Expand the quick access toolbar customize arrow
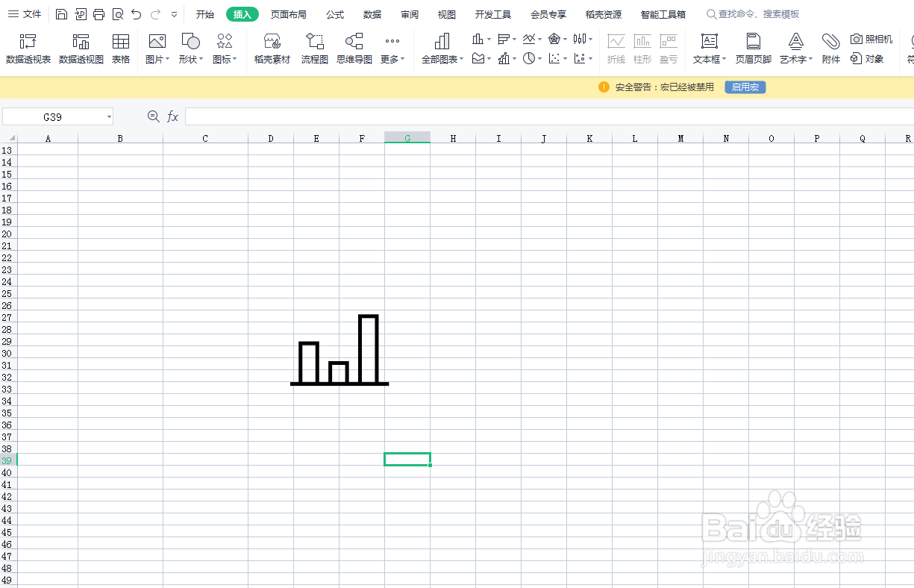 click(x=174, y=14)
